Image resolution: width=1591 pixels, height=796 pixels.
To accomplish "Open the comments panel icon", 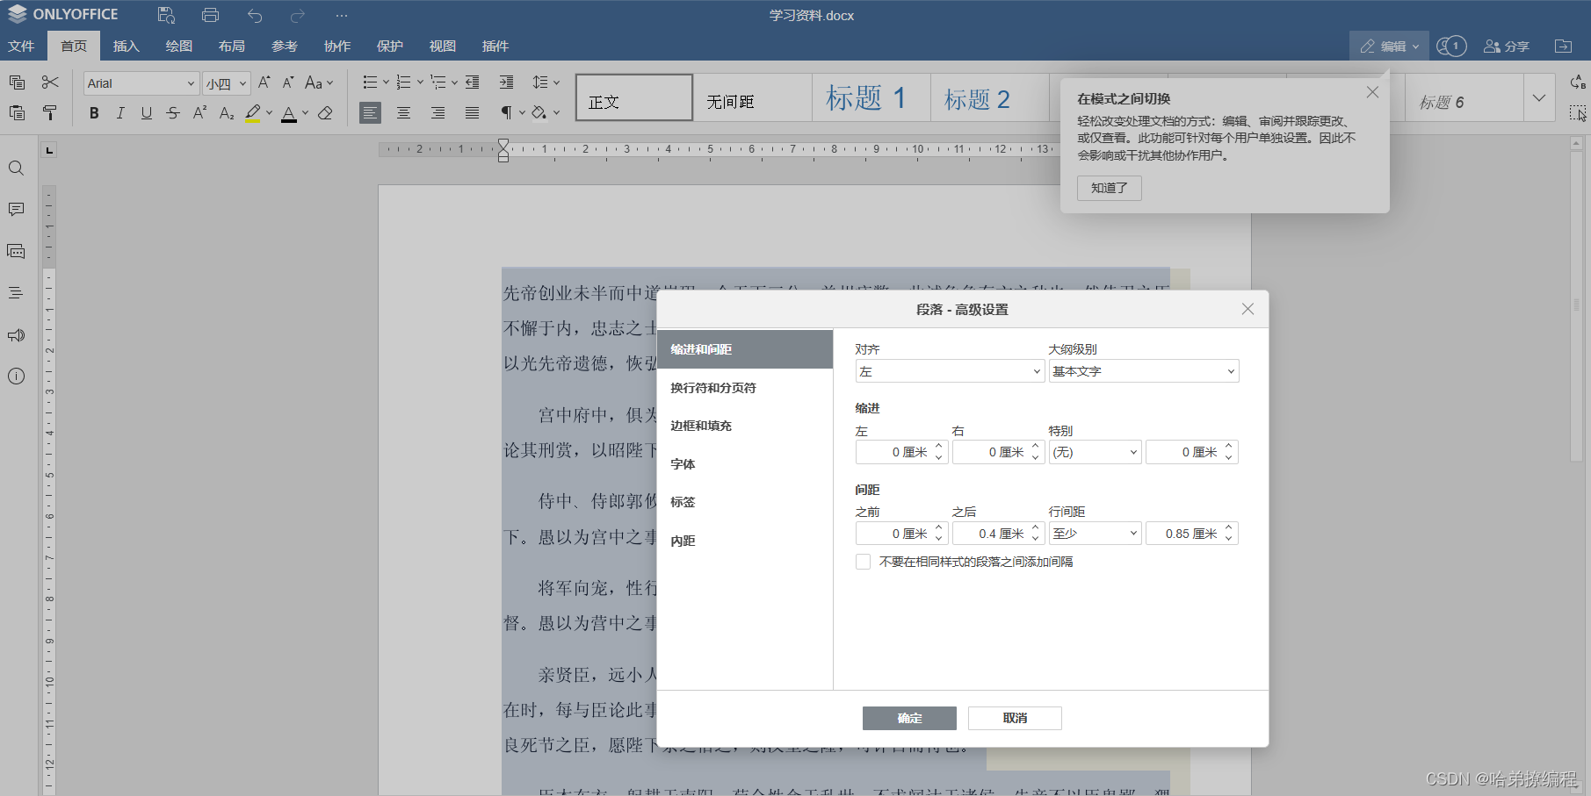I will [16, 209].
